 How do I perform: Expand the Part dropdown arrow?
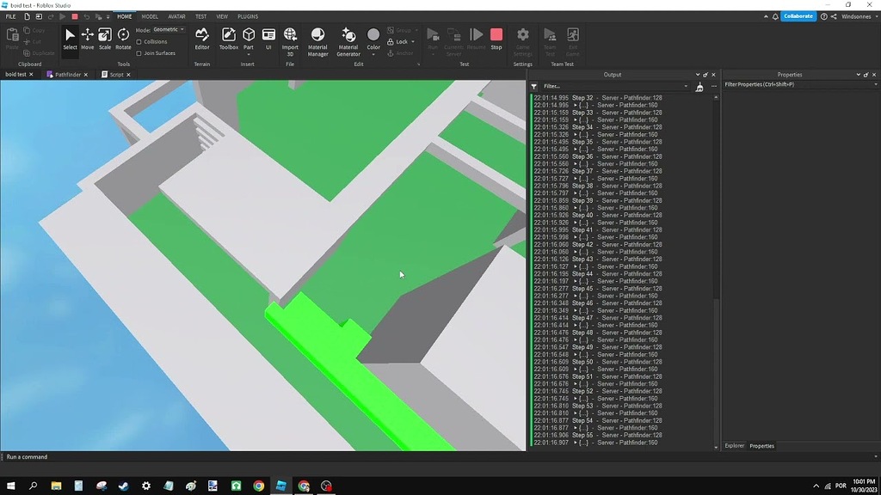tap(249, 55)
